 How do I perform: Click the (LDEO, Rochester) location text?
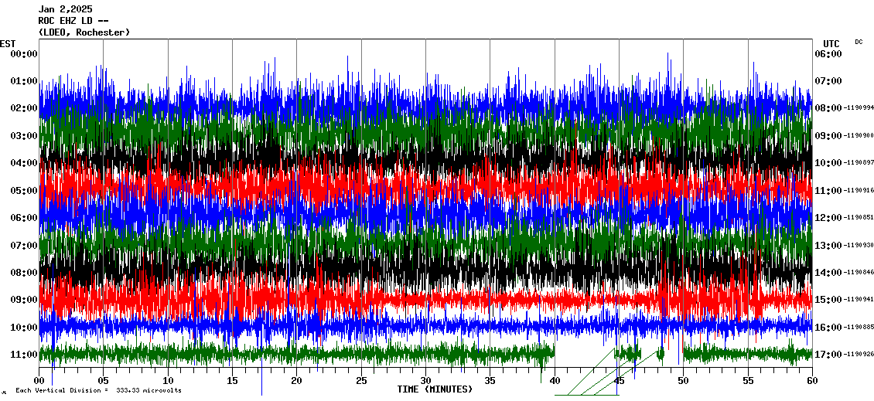point(84,32)
